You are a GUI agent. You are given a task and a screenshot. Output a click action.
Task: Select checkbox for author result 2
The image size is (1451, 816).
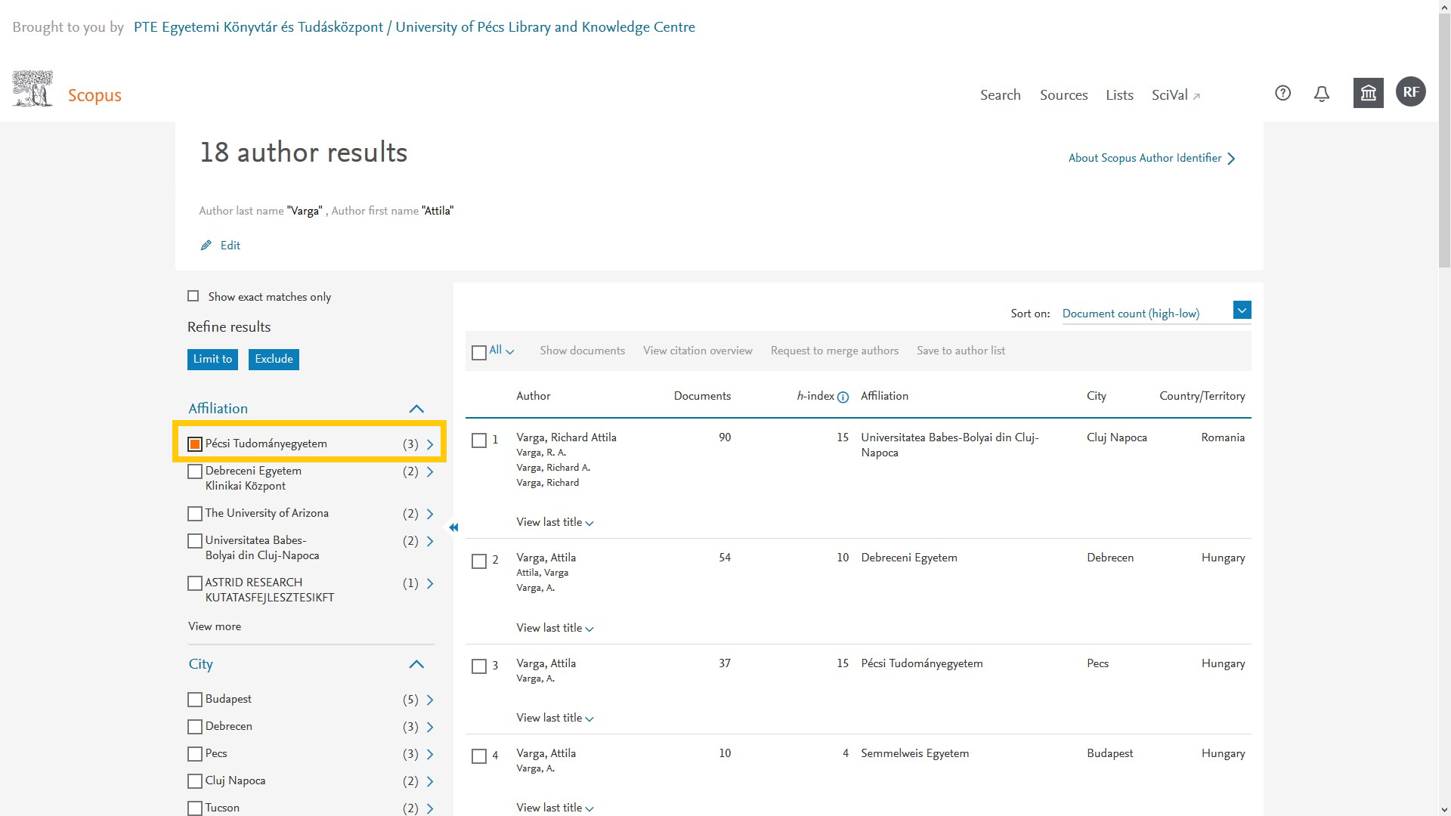pyautogui.click(x=479, y=561)
